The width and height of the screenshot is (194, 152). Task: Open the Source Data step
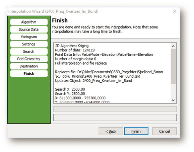(29, 30)
